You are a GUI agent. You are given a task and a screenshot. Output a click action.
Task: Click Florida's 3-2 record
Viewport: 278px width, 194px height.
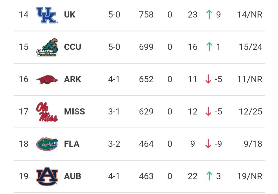pyautogui.click(x=114, y=144)
